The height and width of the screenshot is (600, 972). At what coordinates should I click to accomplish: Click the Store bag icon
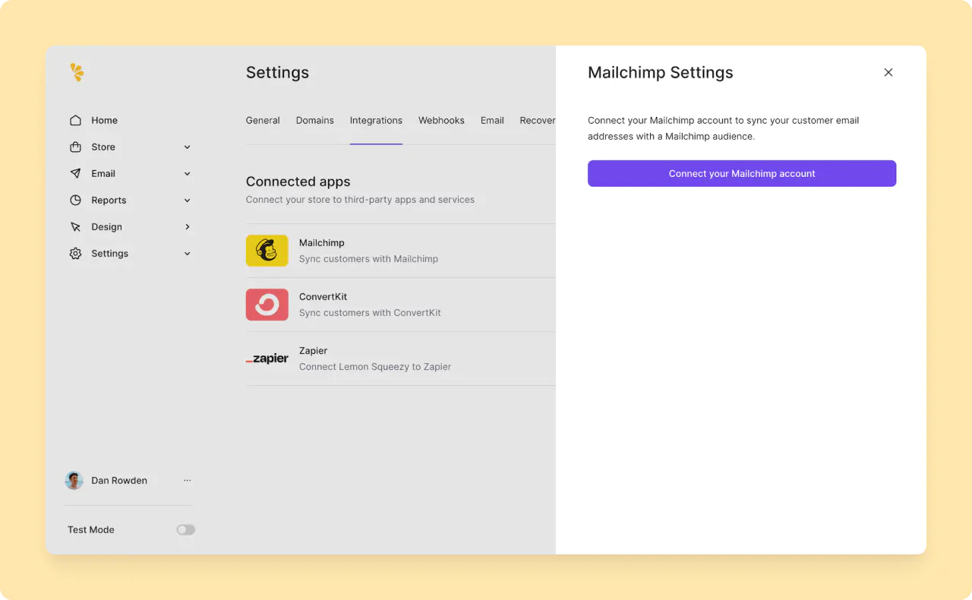tap(76, 147)
